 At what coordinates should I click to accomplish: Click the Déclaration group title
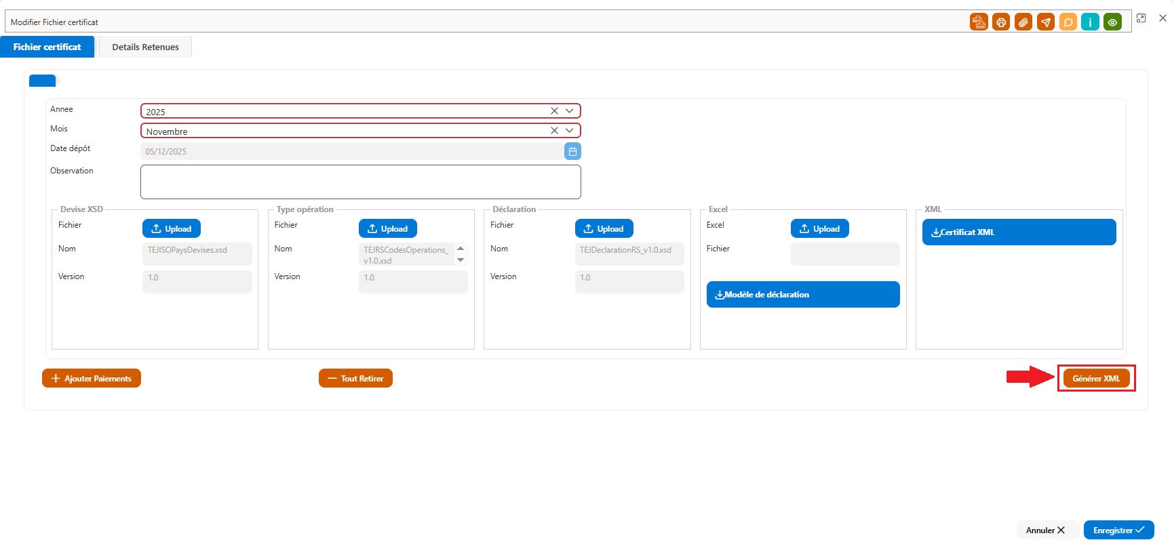514,209
